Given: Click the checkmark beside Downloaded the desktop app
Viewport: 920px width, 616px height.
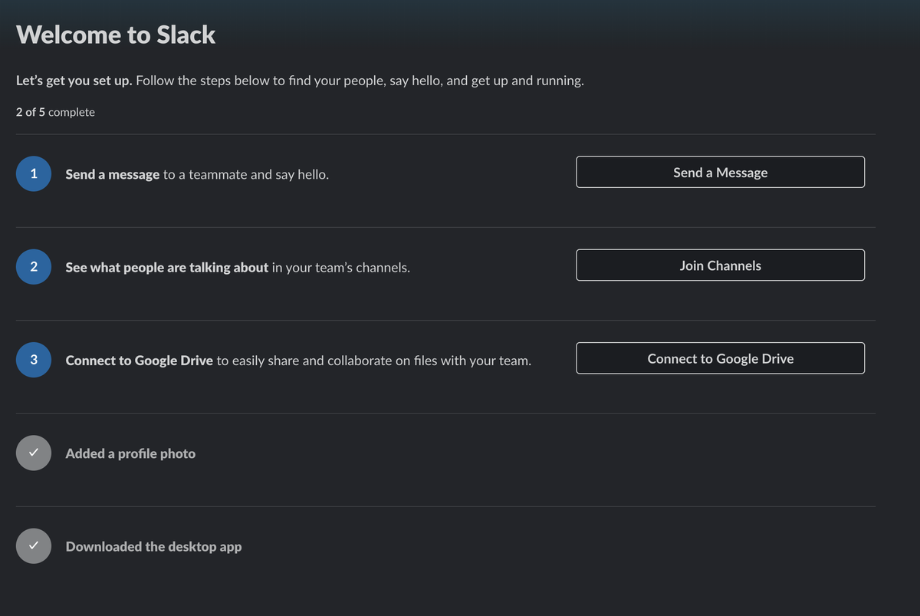Looking at the screenshot, I should click(34, 546).
